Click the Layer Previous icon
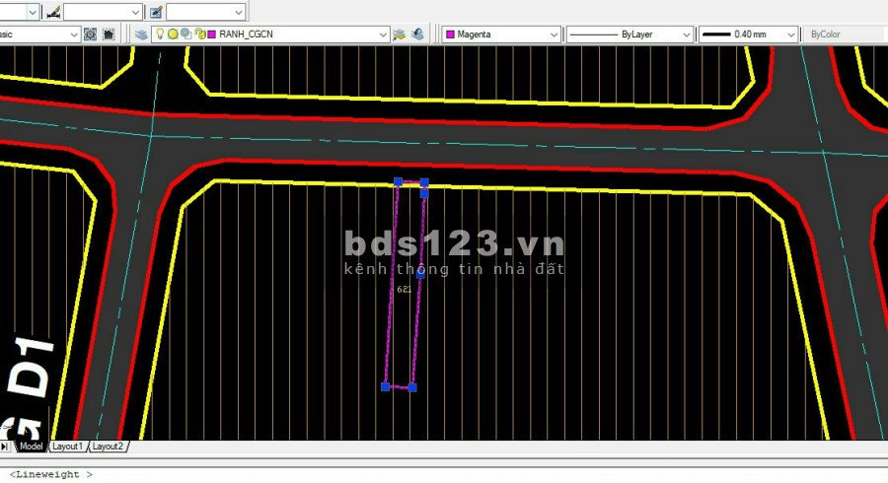 [418, 34]
